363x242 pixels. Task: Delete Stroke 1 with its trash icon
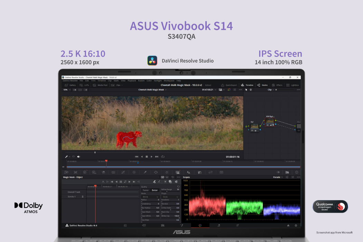coord(82,197)
